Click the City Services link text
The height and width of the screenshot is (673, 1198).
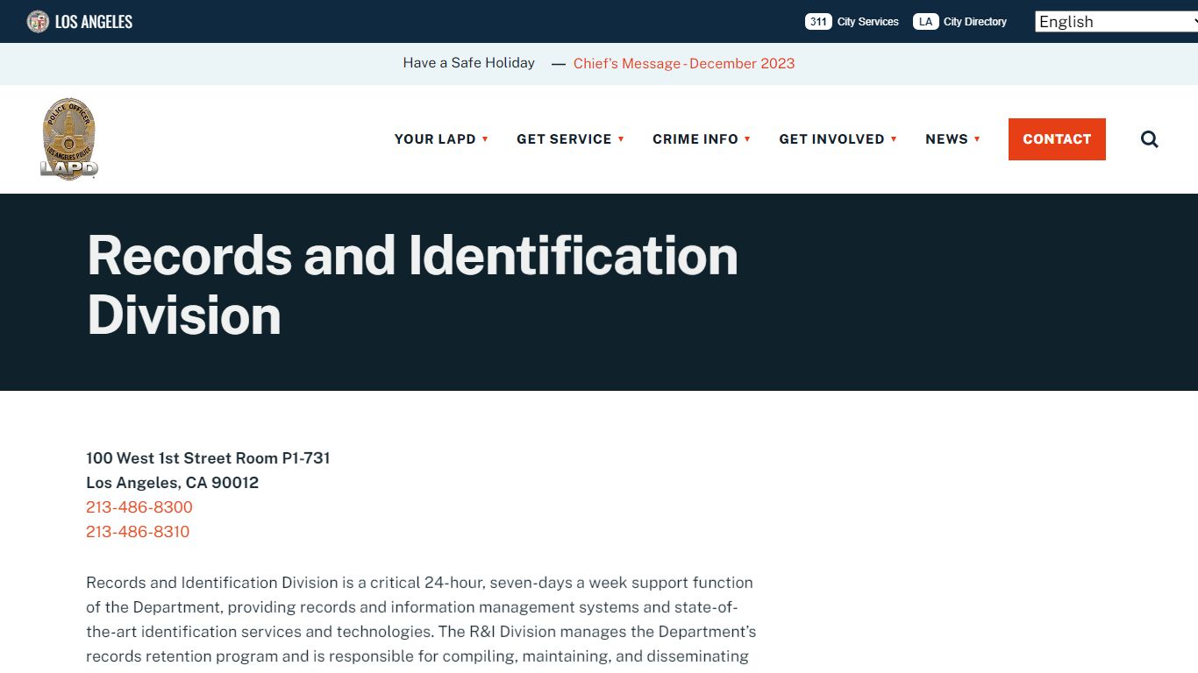(x=868, y=22)
